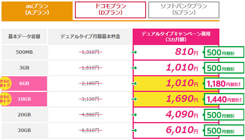Viewport: 245px width, 140px height.
Task: Click the さらにおトク badge beside 10GB
Action: point(5,99)
